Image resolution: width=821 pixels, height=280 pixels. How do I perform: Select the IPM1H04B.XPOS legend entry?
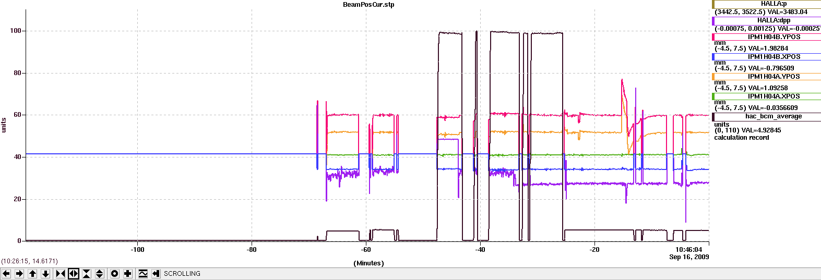[x=767, y=57]
